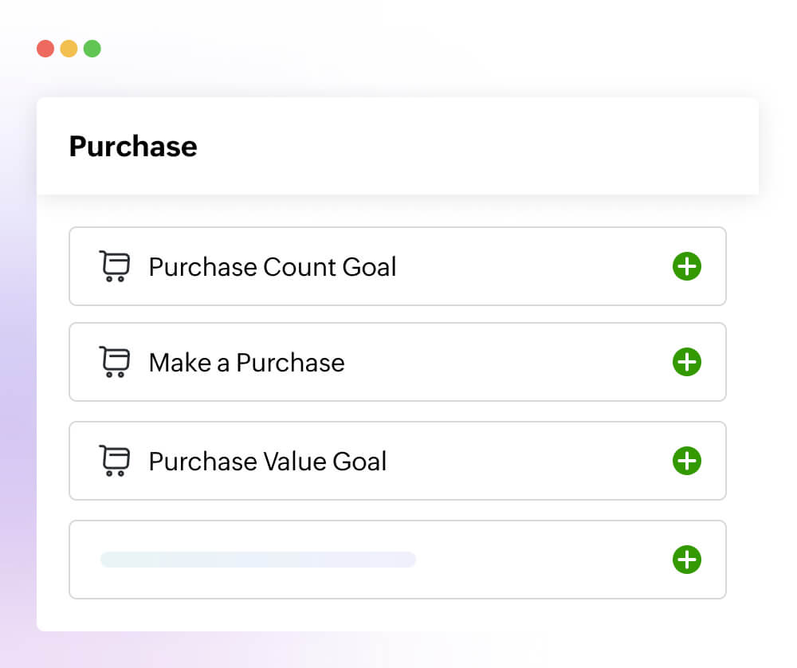Click the cart icon beside Make a Purchase
797x668 pixels.
click(114, 362)
